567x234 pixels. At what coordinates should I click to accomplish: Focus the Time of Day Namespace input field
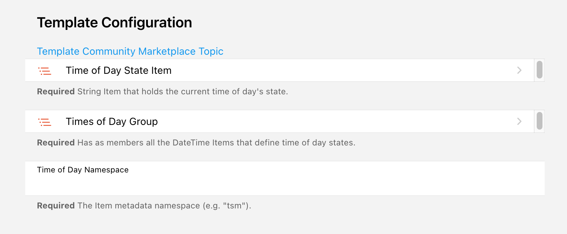pos(284,184)
